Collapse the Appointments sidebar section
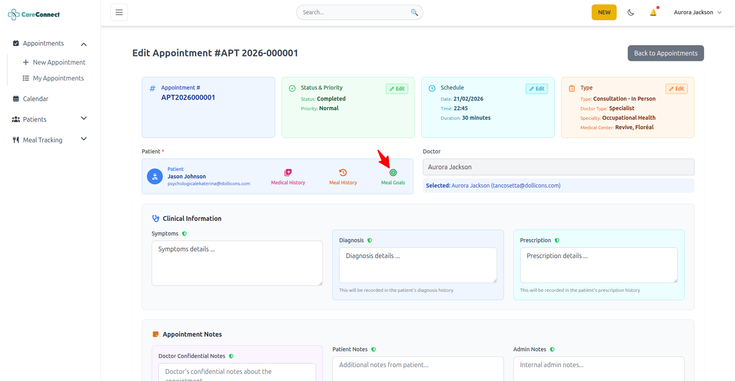 [84, 44]
